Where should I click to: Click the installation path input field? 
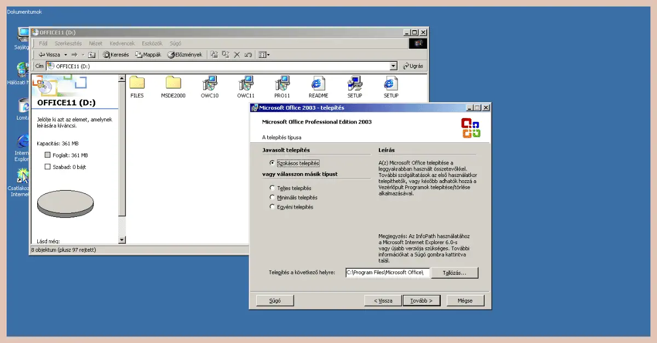[x=387, y=273]
